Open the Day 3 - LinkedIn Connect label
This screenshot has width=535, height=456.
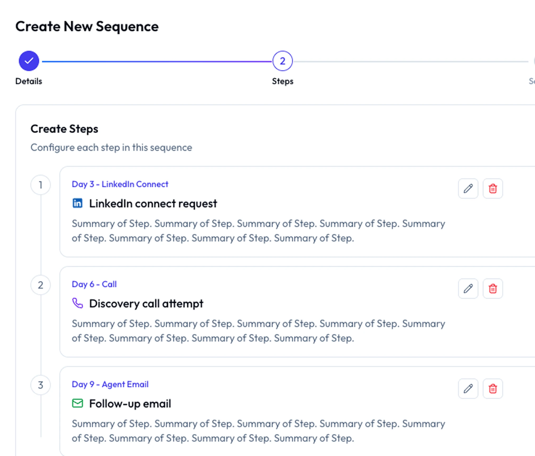120,184
